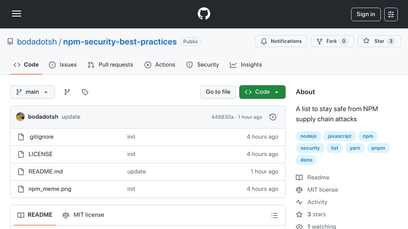Open the bodadotsh commit author name

coord(43,117)
